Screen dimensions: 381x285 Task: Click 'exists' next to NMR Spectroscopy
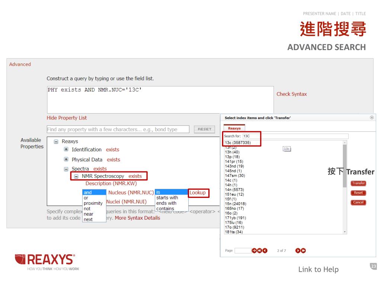click(x=135, y=176)
